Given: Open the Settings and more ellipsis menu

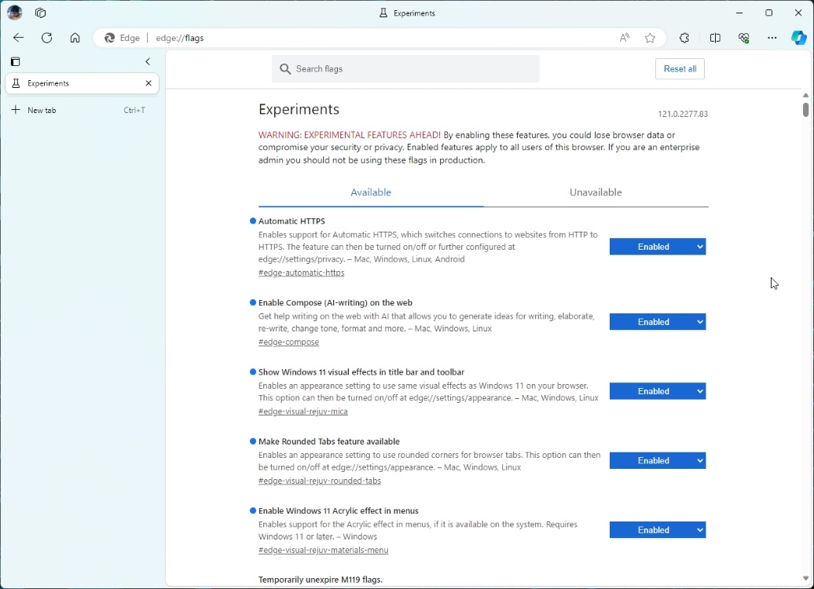Looking at the screenshot, I should pyautogui.click(x=772, y=38).
